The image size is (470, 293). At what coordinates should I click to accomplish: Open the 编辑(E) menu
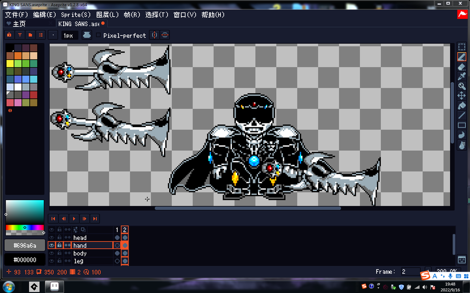pyautogui.click(x=44, y=15)
